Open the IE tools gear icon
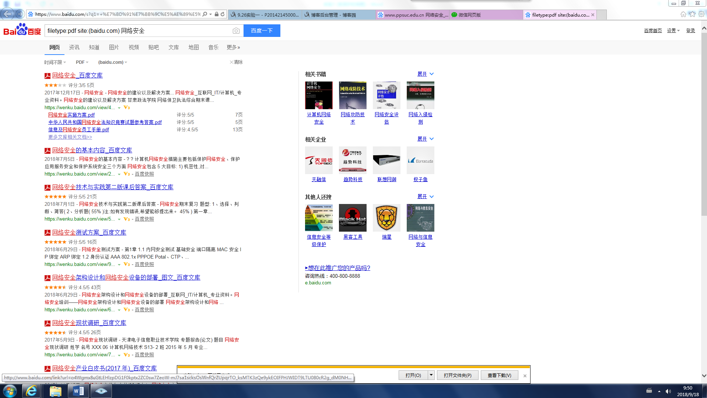The width and height of the screenshot is (707, 398). 701,14
